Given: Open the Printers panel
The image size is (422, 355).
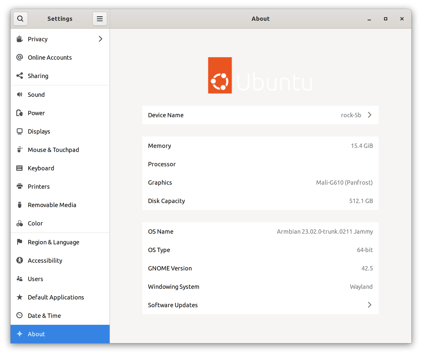Looking at the screenshot, I should 60,186.
